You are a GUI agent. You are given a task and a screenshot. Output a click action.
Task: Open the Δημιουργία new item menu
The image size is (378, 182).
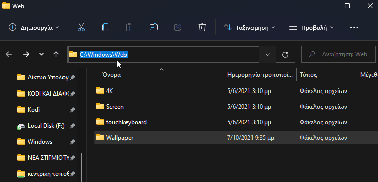click(x=33, y=28)
